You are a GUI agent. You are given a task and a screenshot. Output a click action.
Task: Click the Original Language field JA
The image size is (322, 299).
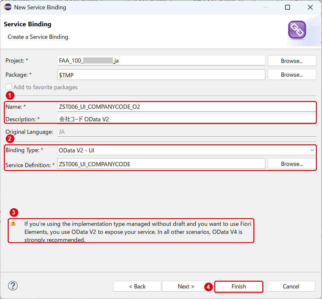pos(187,132)
